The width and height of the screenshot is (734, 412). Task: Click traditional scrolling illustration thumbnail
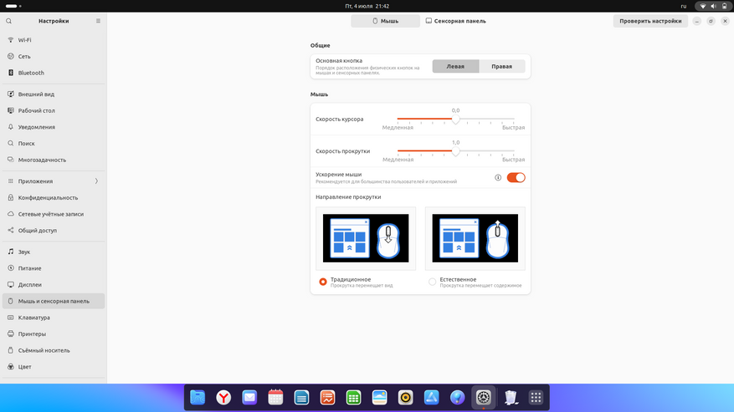click(366, 238)
